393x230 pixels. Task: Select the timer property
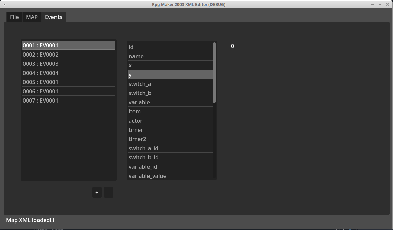click(170, 130)
